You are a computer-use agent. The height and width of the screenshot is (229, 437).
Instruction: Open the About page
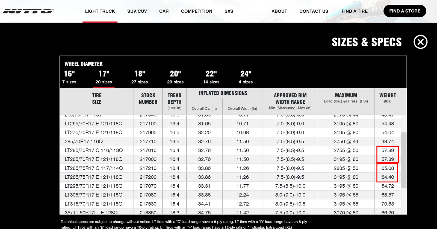pyautogui.click(x=279, y=11)
